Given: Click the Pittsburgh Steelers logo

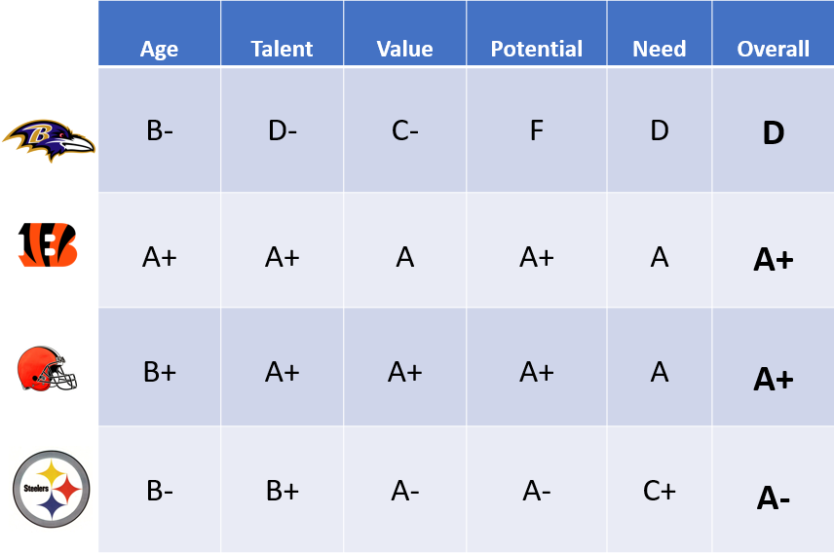Looking at the screenshot, I should click(x=51, y=489).
